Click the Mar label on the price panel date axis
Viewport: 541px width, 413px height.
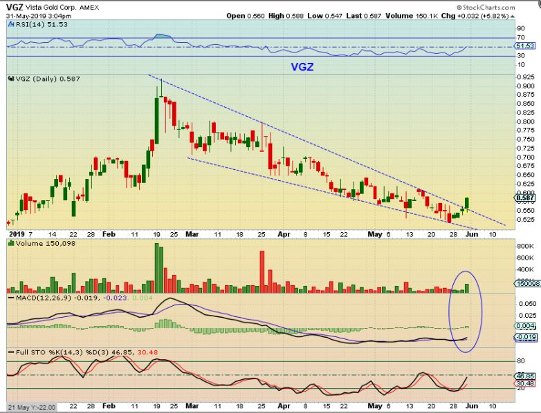192,234
